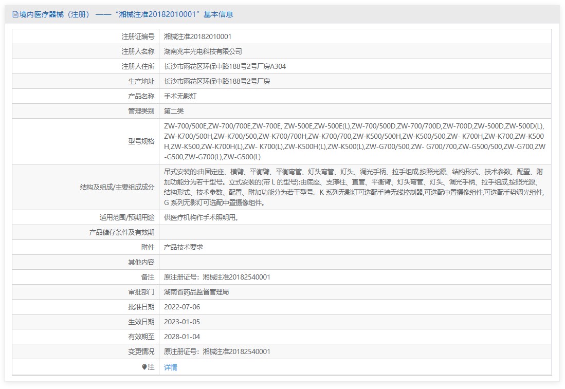This screenshot has width=565, height=389.
Task: Click the 其他内容 label
Action: tap(141, 262)
